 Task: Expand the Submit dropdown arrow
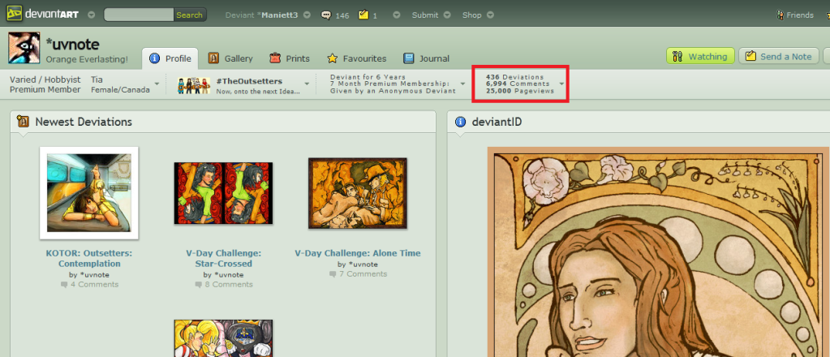447,15
